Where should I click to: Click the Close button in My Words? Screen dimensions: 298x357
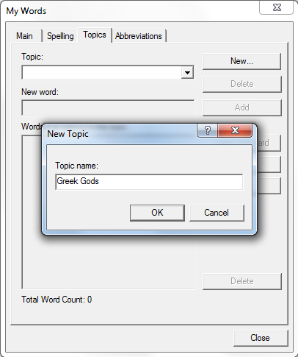click(261, 338)
